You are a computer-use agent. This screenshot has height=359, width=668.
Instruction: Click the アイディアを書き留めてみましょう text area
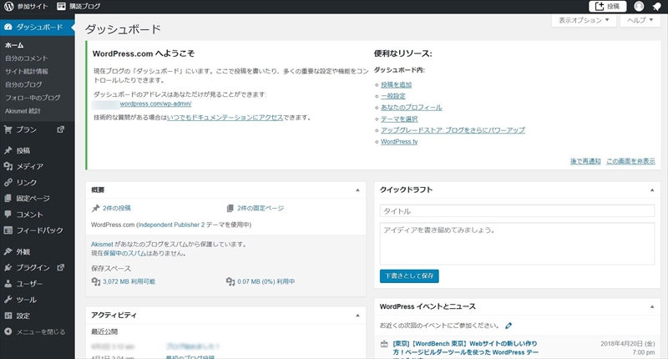pos(517,244)
